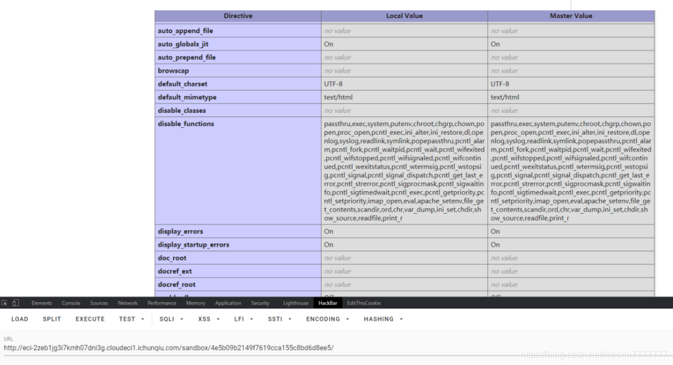
Task: Select the auto_prepend_file directive cell
Action: 238,58
